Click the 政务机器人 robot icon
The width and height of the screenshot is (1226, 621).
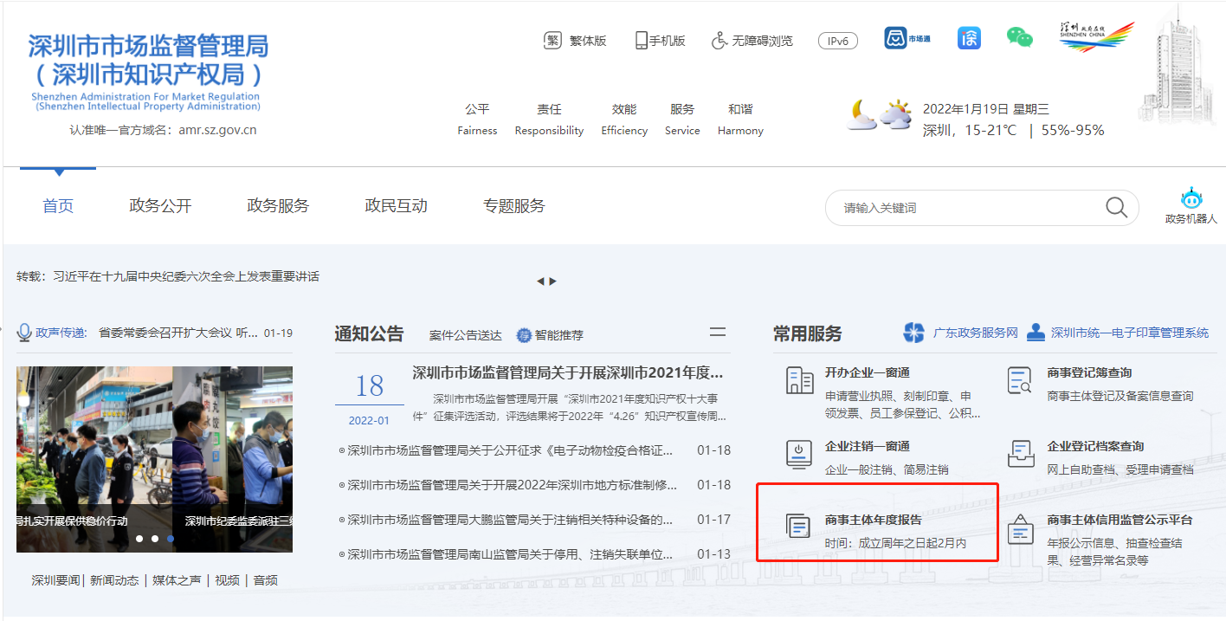pyautogui.click(x=1191, y=198)
